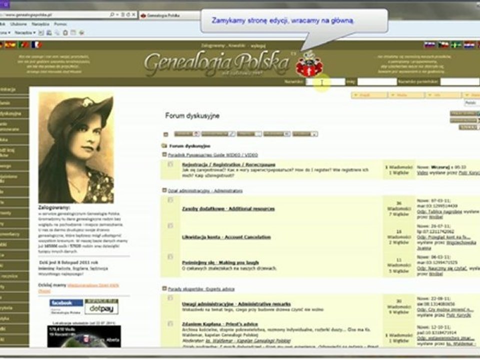Click the folder icon beside Forum dyskusyjne heading
This screenshot has height=360, width=480.
pos(164,145)
